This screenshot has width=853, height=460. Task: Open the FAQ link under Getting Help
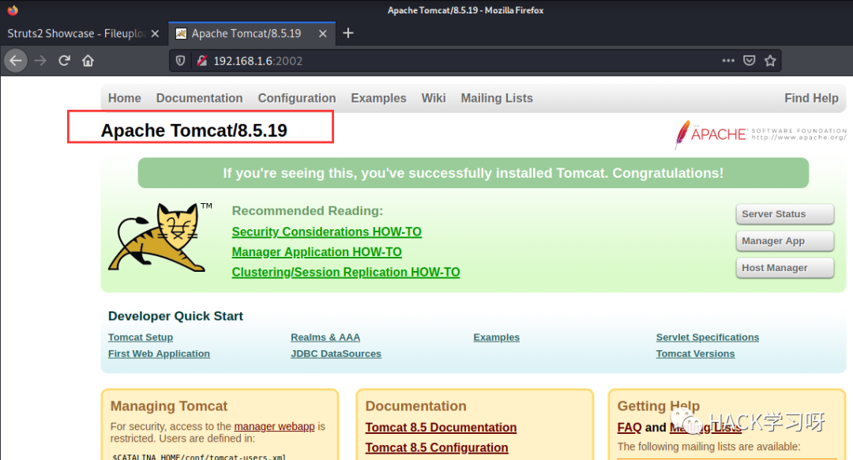pyautogui.click(x=629, y=428)
